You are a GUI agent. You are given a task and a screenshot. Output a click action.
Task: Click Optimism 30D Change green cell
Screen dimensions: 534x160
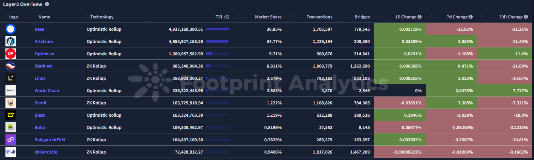(x=505, y=54)
